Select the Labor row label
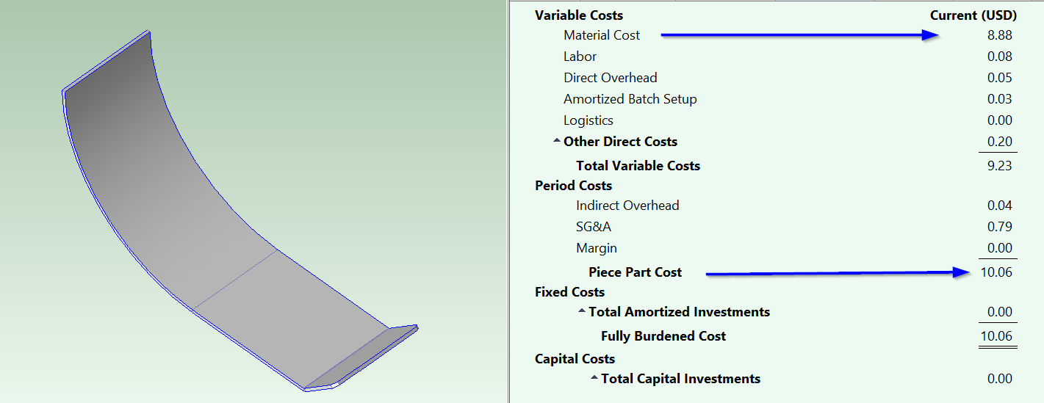The height and width of the screenshot is (403, 1044). click(580, 57)
